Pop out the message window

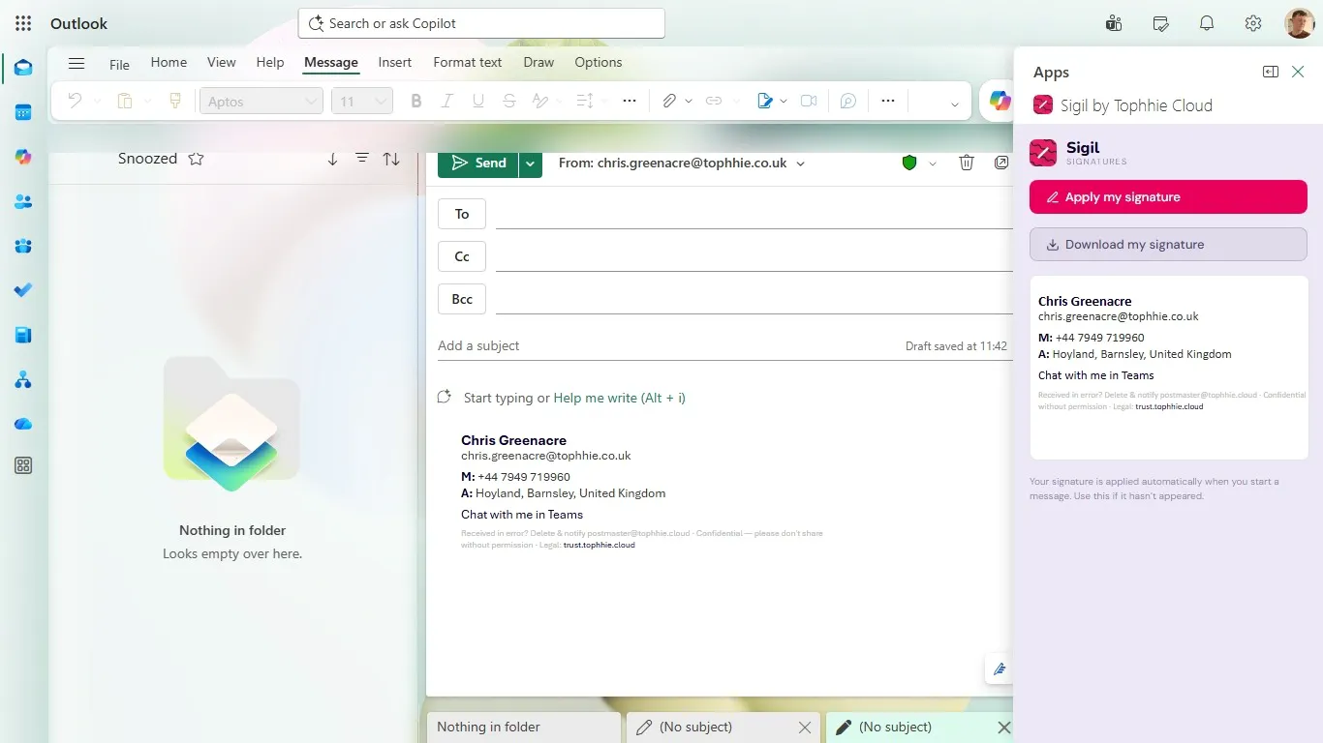(1001, 163)
